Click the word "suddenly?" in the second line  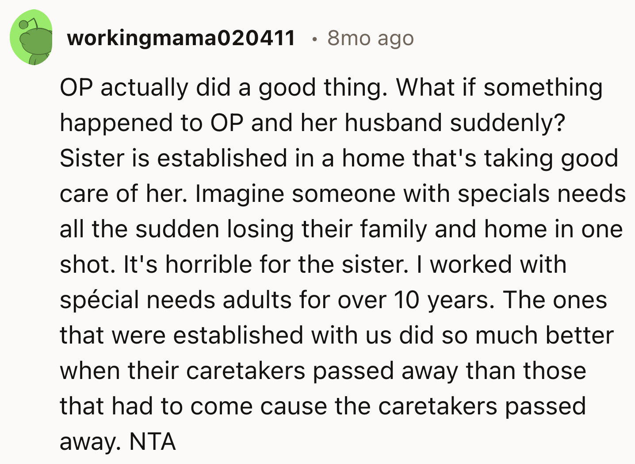[x=508, y=123]
